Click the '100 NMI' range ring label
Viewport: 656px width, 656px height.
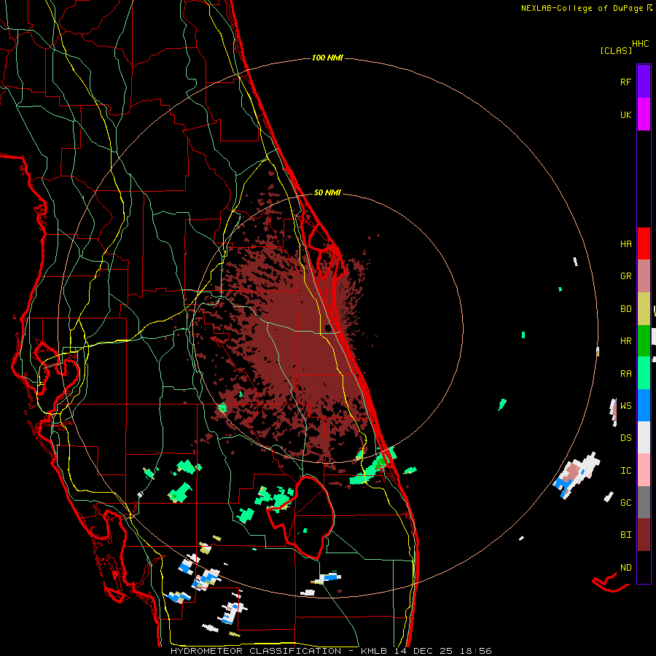click(327, 58)
